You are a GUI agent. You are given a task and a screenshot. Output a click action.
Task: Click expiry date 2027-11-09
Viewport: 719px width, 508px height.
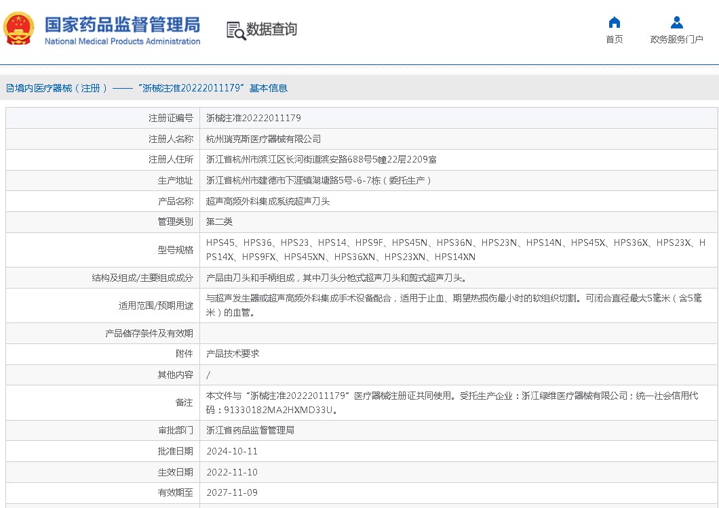tap(232, 492)
